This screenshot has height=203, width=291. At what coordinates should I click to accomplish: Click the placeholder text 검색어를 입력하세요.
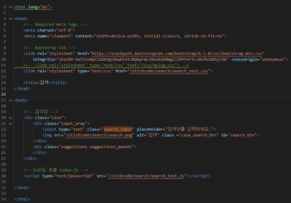(x=189, y=129)
